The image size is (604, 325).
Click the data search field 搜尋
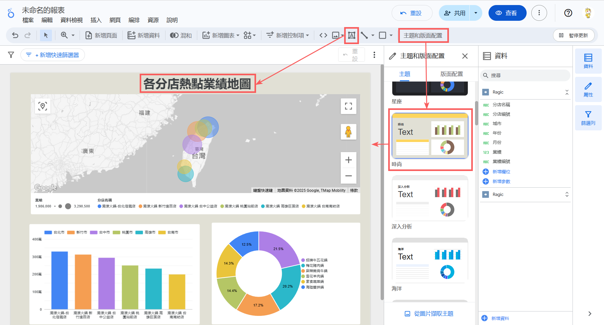(x=525, y=76)
